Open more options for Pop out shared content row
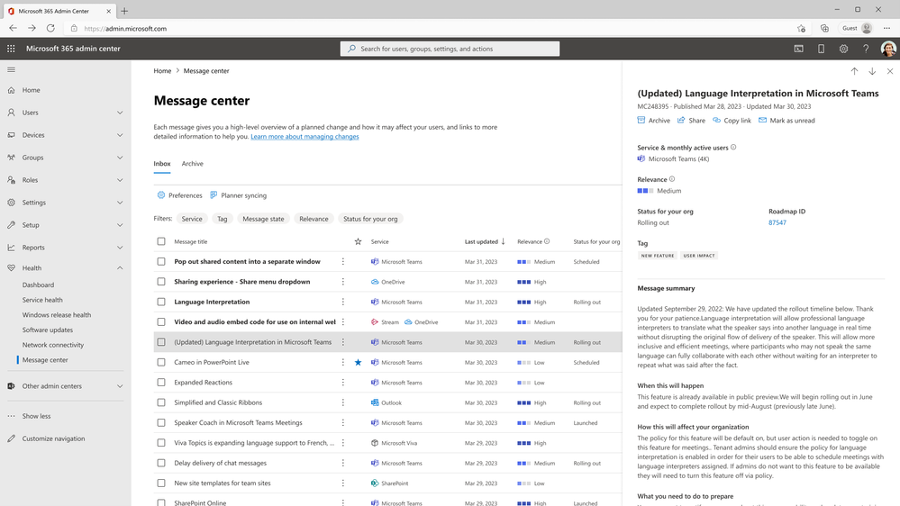Viewport: 900px width, 506px height. (343, 262)
